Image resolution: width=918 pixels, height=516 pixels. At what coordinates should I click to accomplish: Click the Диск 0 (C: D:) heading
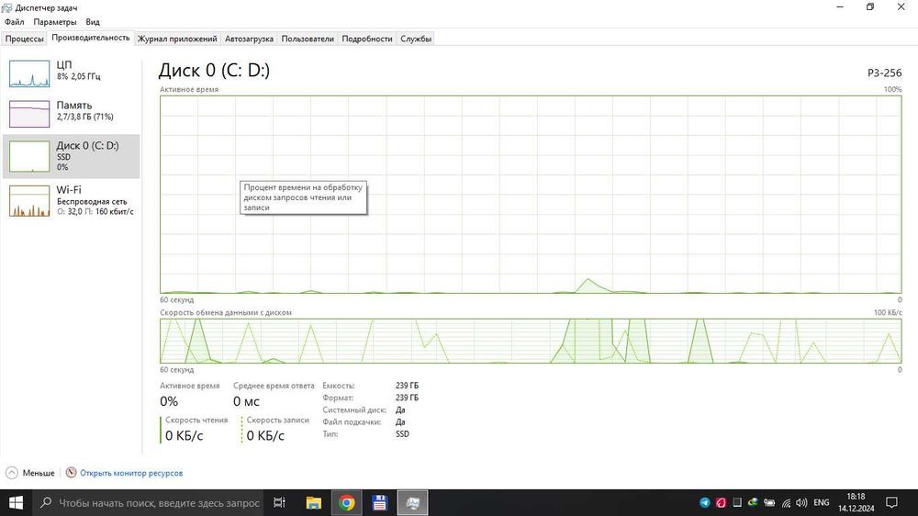(x=214, y=71)
